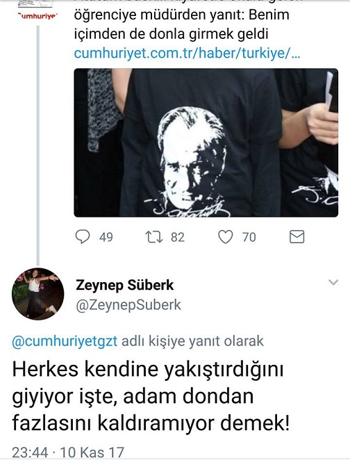350x467 pixels.
Task: Retweet using the arrows icon
Action: tap(154, 237)
